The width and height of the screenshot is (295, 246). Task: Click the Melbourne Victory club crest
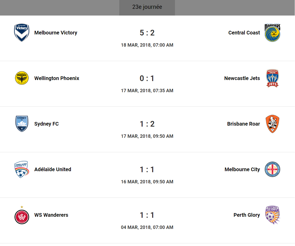point(22,33)
